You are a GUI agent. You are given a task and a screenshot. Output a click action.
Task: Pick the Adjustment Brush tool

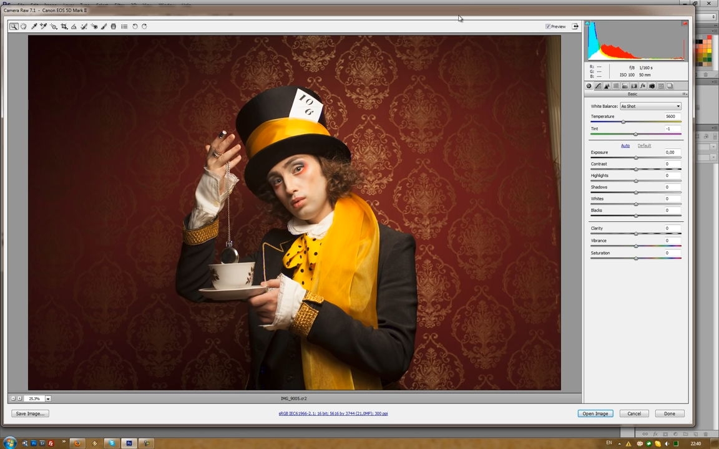click(x=104, y=27)
